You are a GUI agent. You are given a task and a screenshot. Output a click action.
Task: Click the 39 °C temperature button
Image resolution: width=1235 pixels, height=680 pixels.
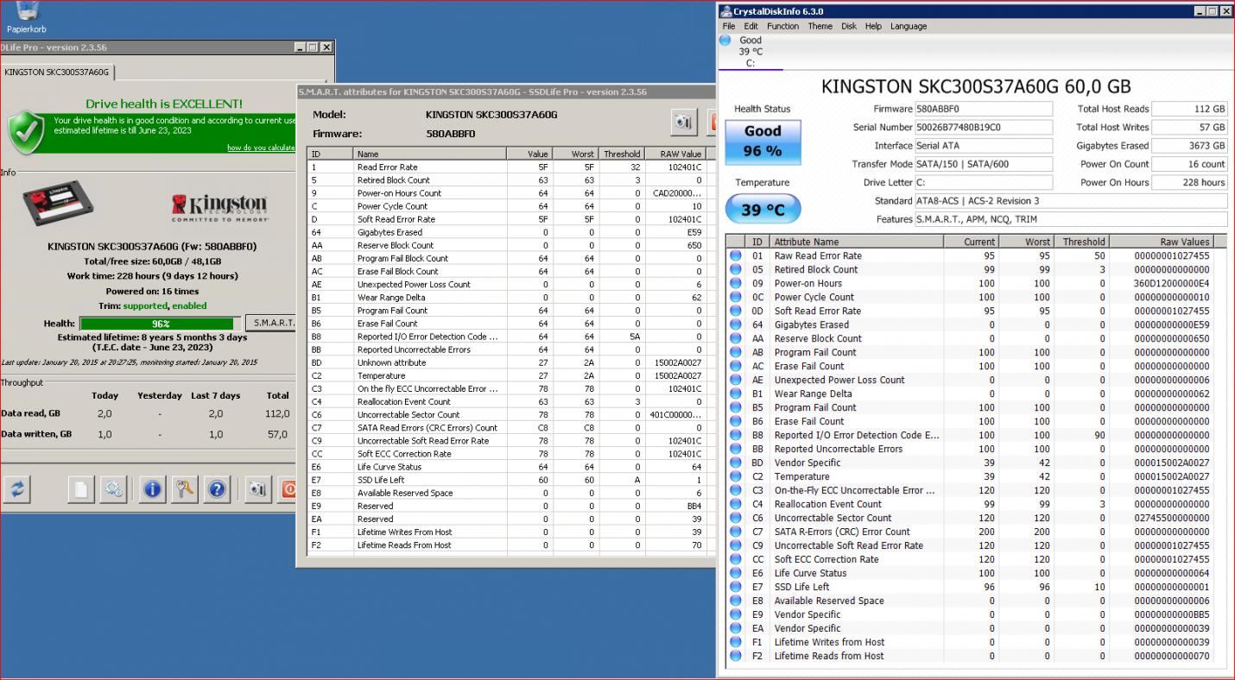[x=763, y=210]
